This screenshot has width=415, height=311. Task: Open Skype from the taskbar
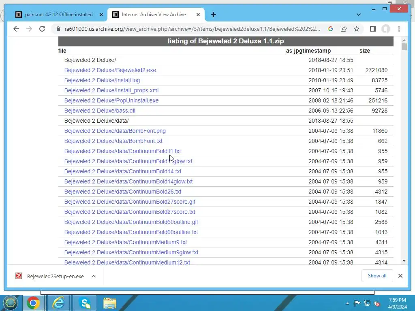[85, 303]
